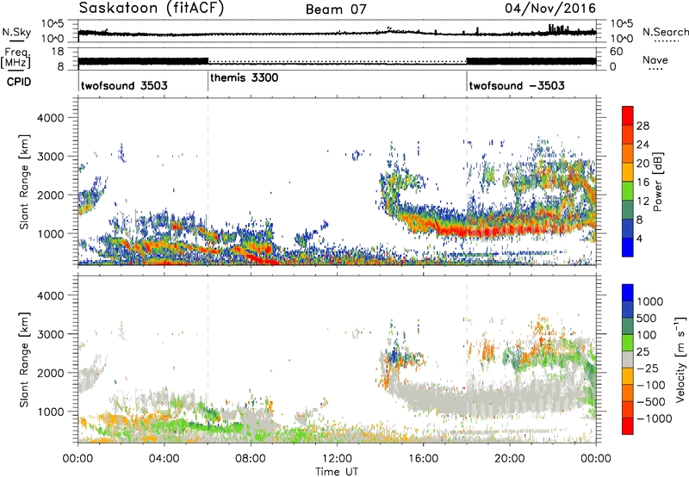Click the gray velocity band near 18:00
689x477 pixels.
coord(467,400)
